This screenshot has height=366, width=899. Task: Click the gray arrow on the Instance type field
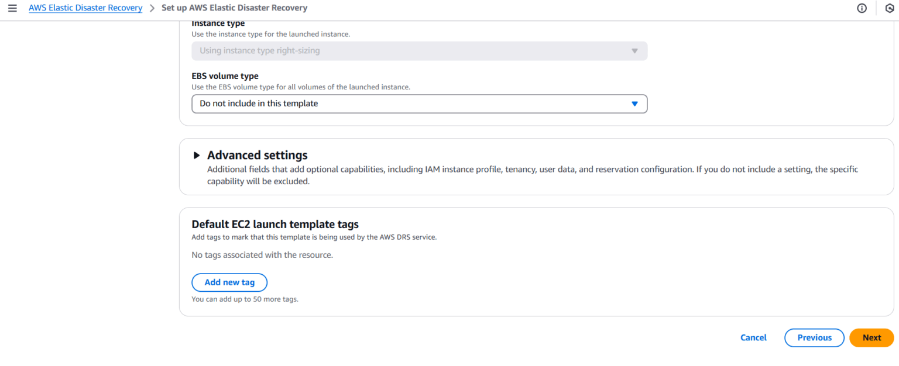tap(634, 51)
